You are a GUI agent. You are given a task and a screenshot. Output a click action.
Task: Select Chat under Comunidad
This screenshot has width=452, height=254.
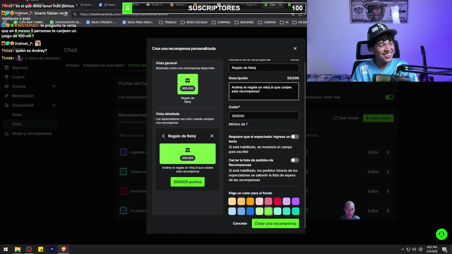[x=17, y=124]
